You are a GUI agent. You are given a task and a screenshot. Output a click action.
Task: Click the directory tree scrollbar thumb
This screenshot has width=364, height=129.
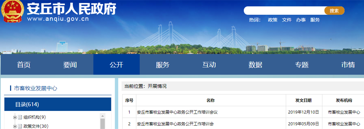coord(103,124)
